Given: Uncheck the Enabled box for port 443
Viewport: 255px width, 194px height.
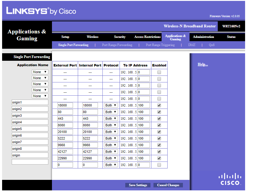Looking at the screenshot, I should point(159,119).
